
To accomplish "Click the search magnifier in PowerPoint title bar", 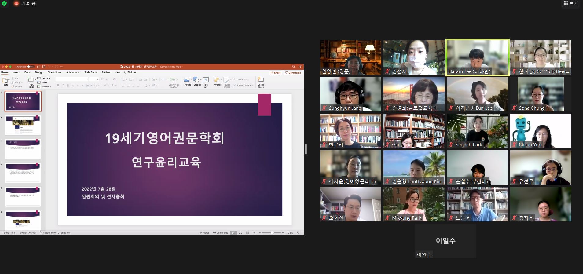I will [x=294, y=67].
